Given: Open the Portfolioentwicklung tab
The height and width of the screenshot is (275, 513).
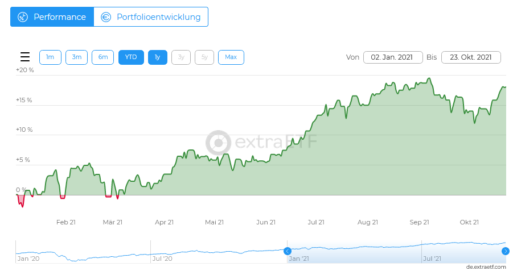Looking at the screenshot, I should coord(151,17).
